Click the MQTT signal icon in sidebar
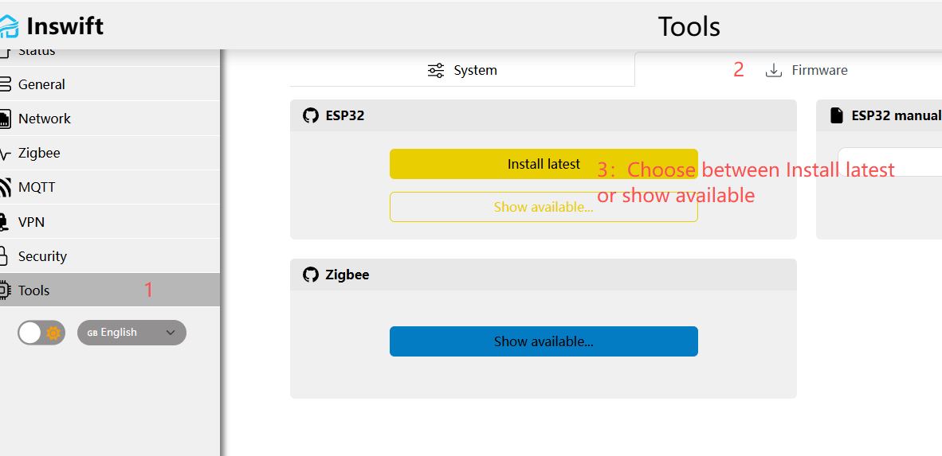Image resolution: width=942 pixels, height=456 pixels. 5,188
